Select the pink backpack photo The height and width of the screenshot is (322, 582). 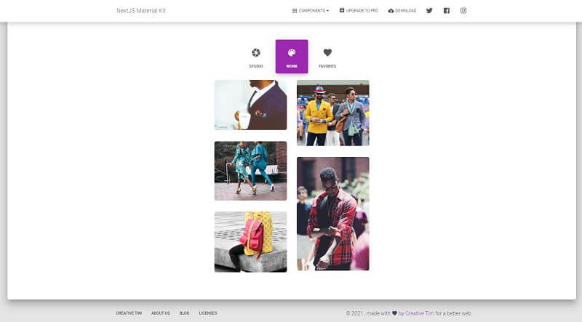click(250, 241)
